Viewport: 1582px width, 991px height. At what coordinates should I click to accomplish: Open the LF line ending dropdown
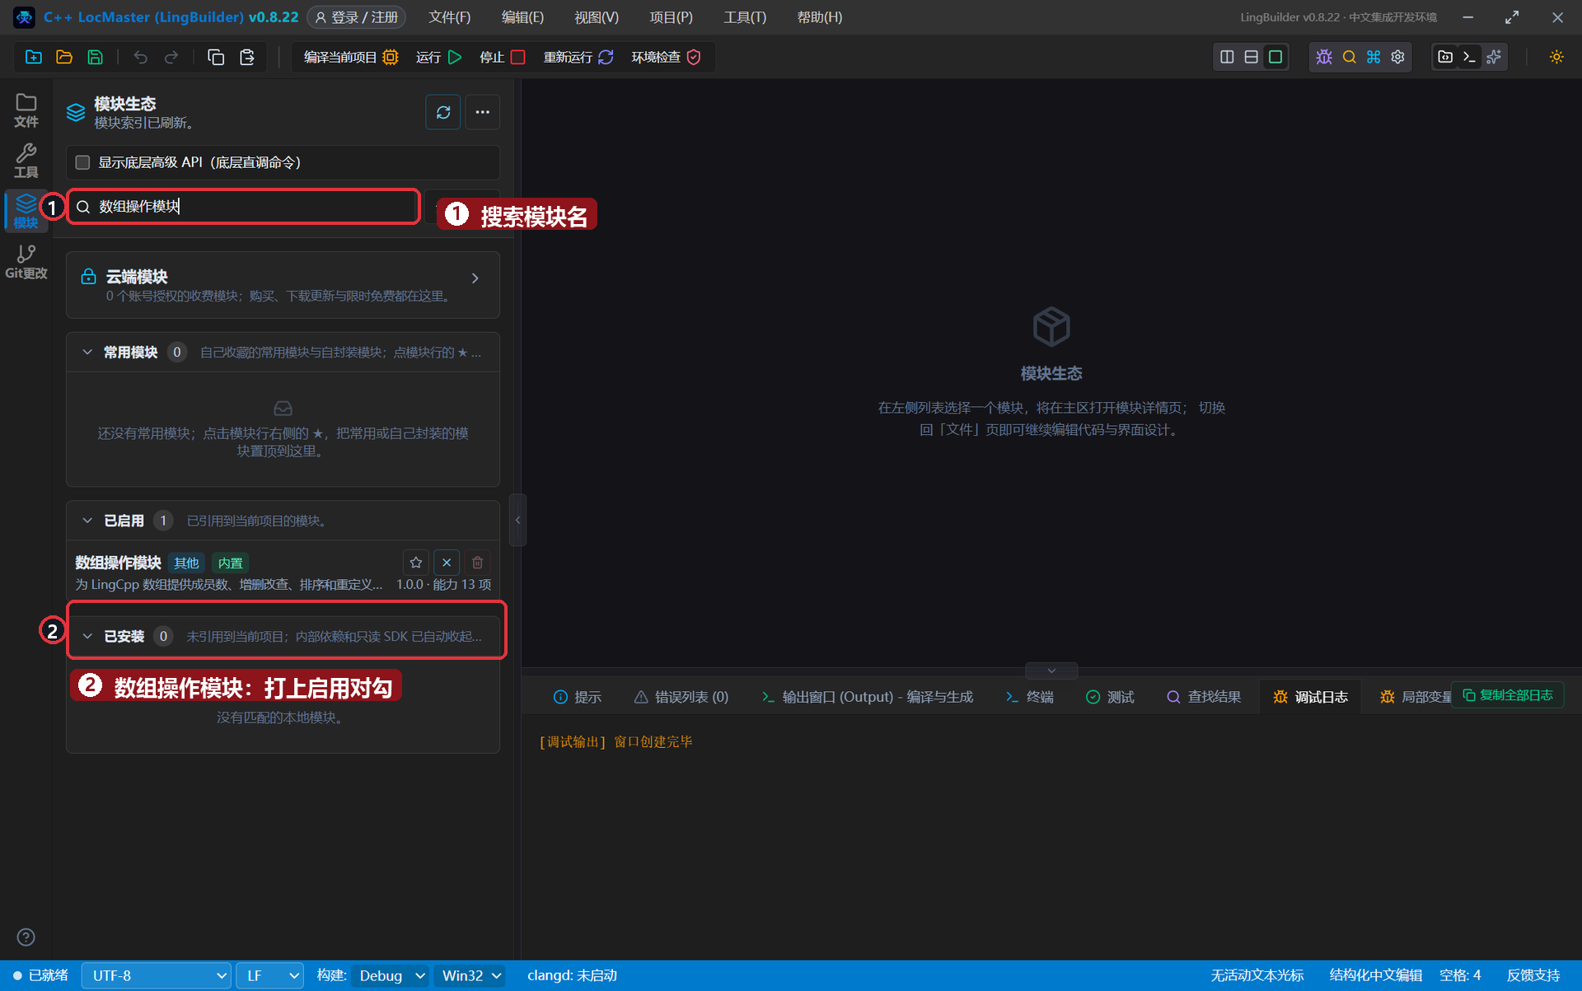[270, 975]
